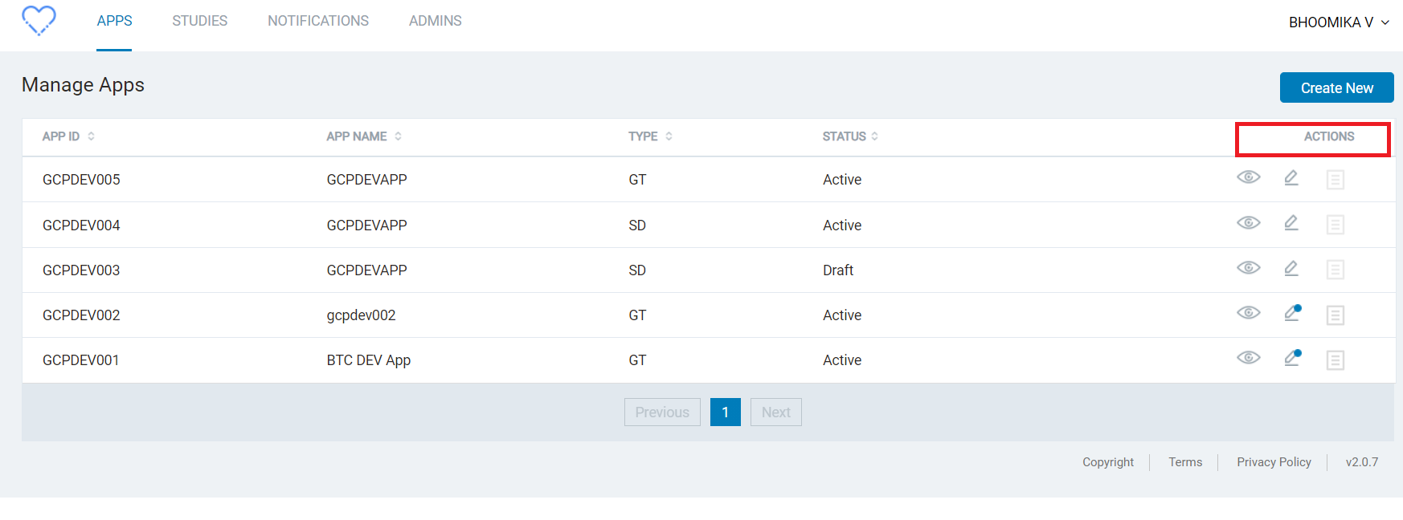The height and width of the screenshot is (520, 1403).
Task: Open document icon for GCPDEV004
Action: (x=1335, y=225)
